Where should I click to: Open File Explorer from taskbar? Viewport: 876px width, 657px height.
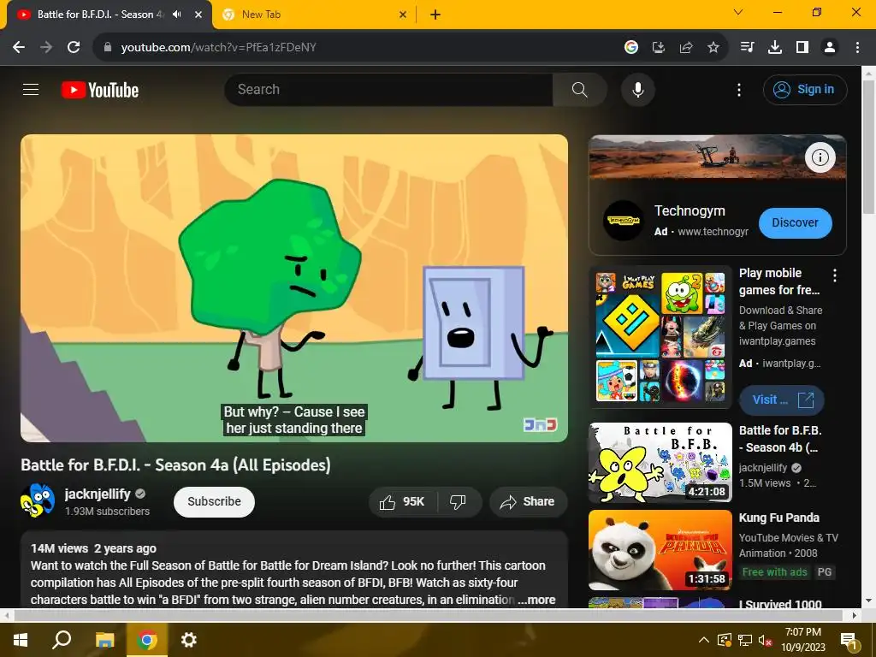[x=104, y=640]
